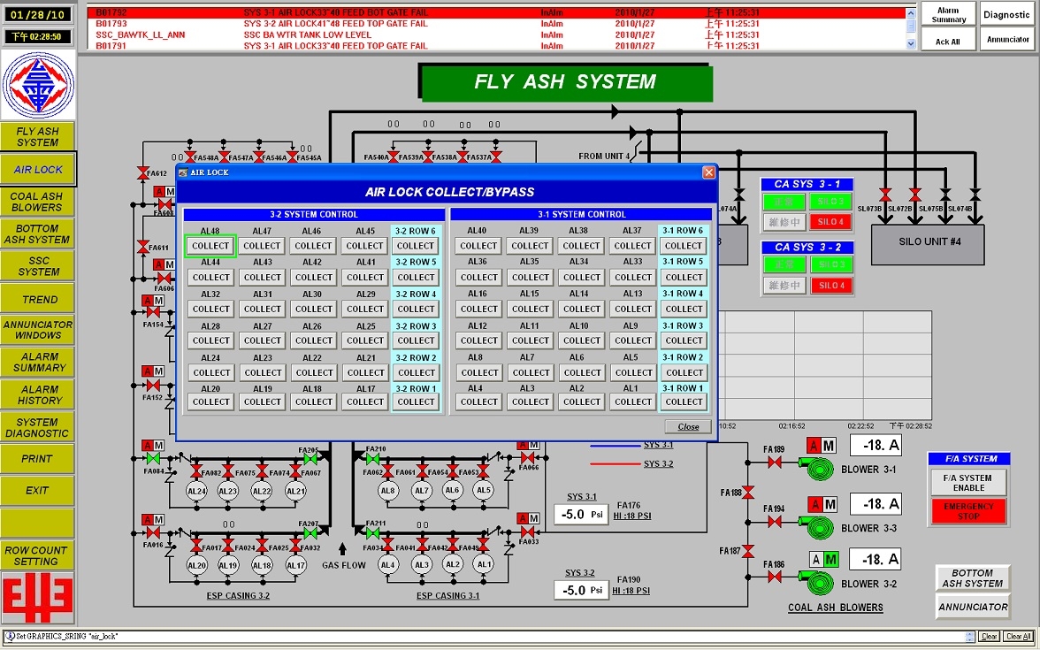
Task: Toggle 3-2 ROW 6 COLLECT button
Action: coord(416,246)
